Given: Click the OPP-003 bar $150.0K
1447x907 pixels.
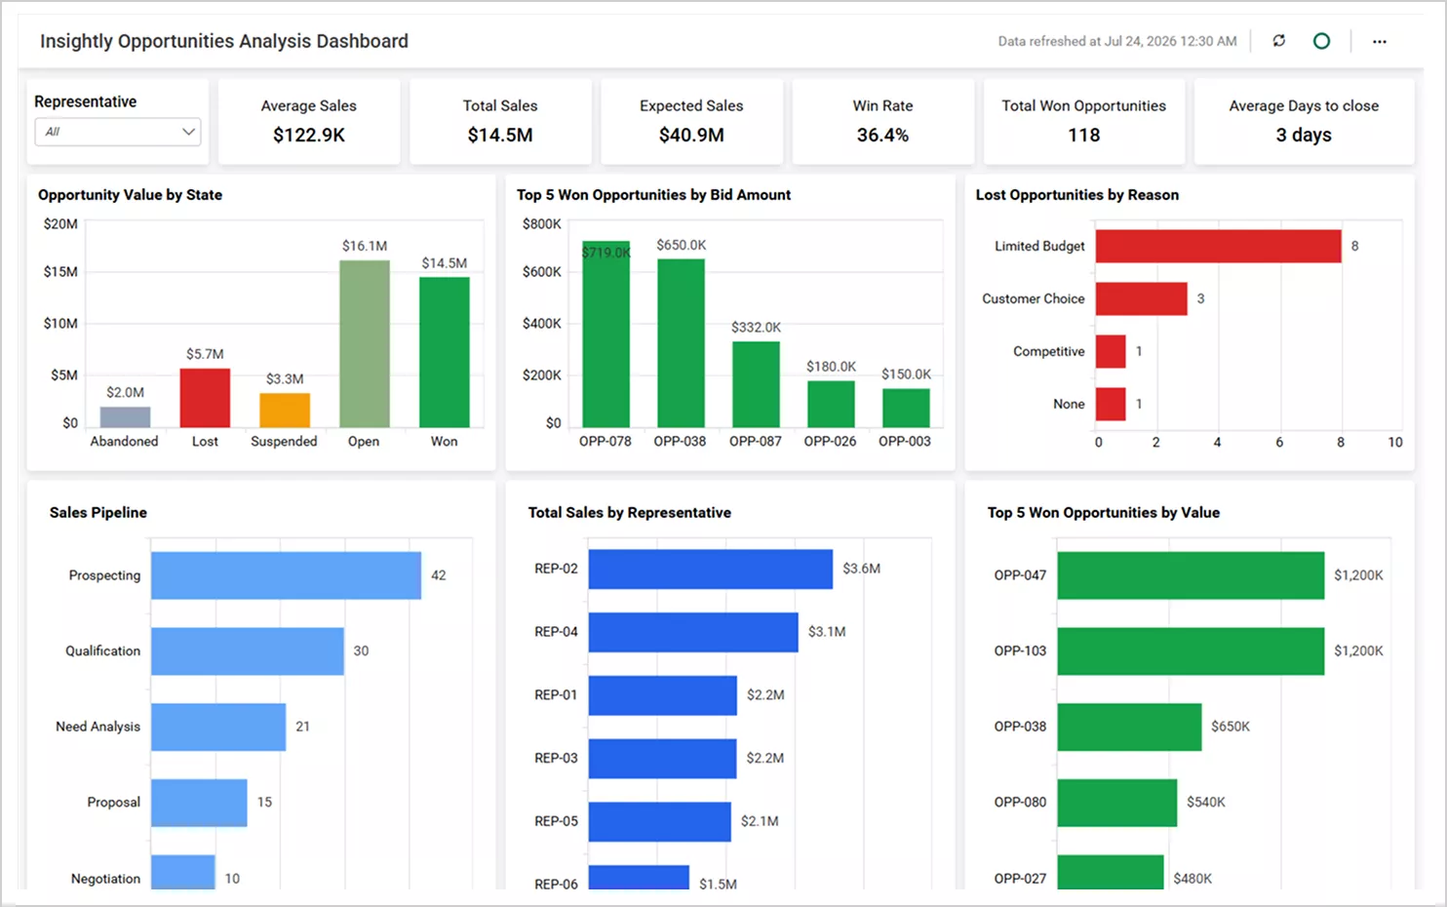Looking at the screenshot, I should click(x=906, y=408).
